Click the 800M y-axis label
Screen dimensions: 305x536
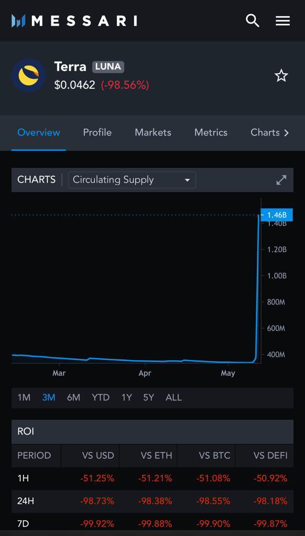(x=276, y=302)
